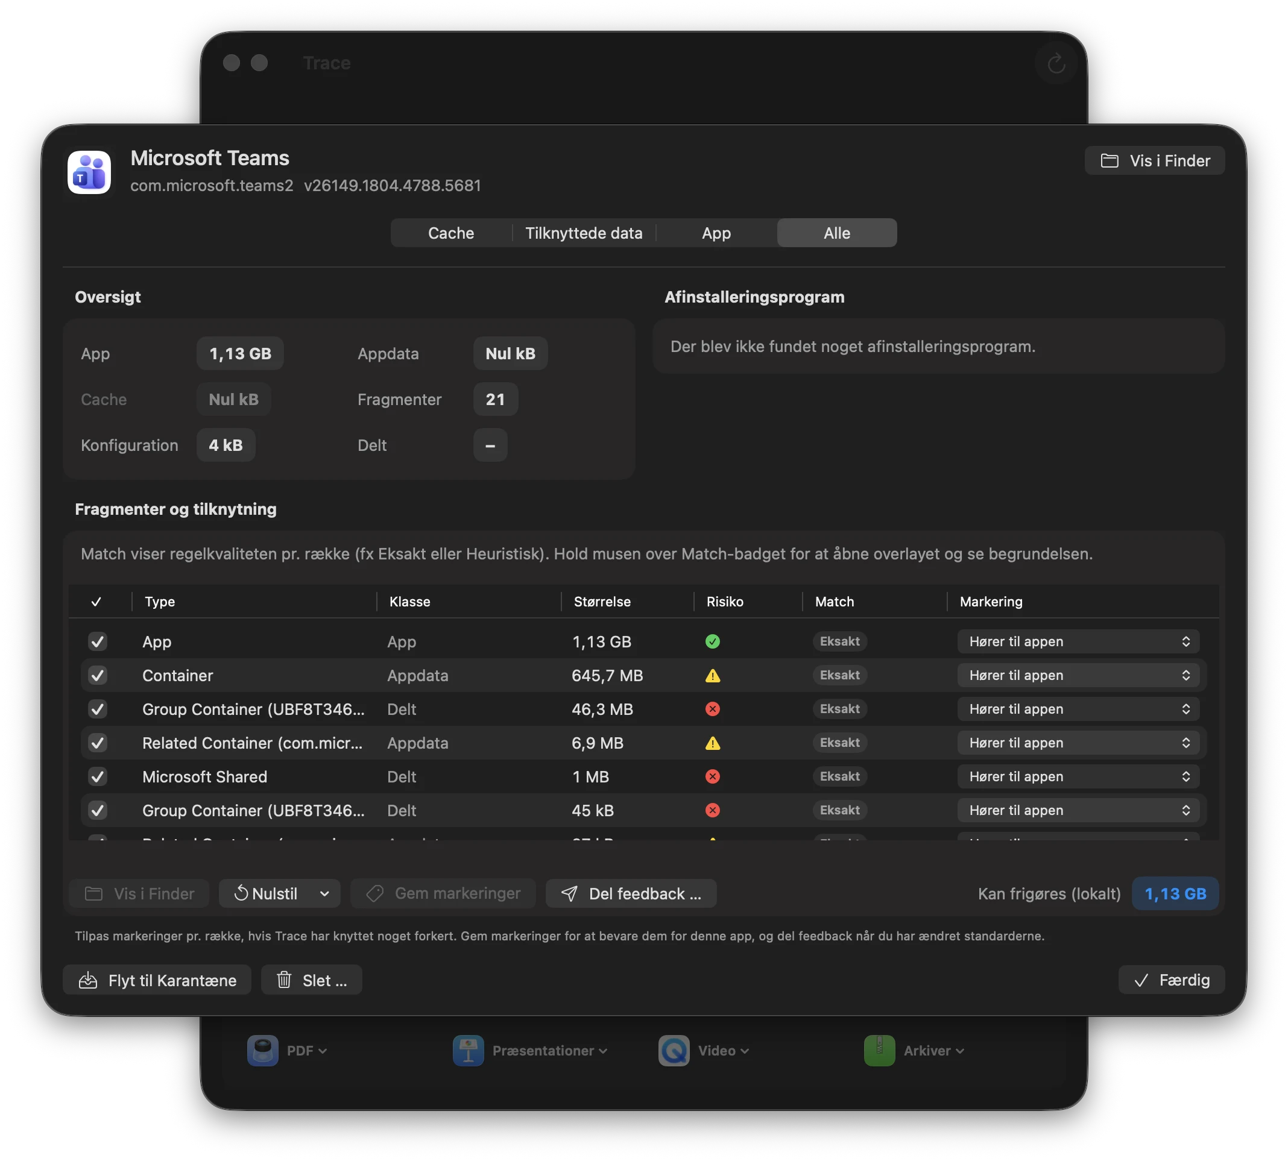Sort by the Risiko column header
The image size is (1288, 1161).
click(724, 602)
